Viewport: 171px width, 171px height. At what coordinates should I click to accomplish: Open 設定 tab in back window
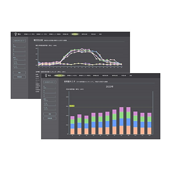(x=100, y=34)
